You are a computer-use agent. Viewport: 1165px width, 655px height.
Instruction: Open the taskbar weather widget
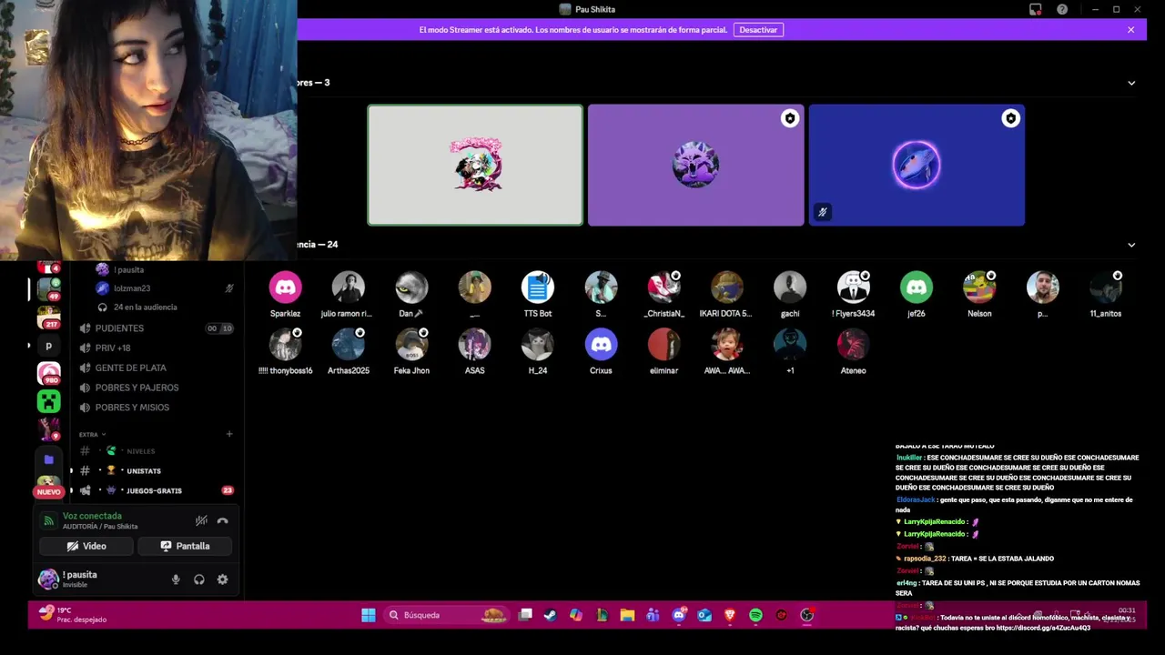[73, 615]
